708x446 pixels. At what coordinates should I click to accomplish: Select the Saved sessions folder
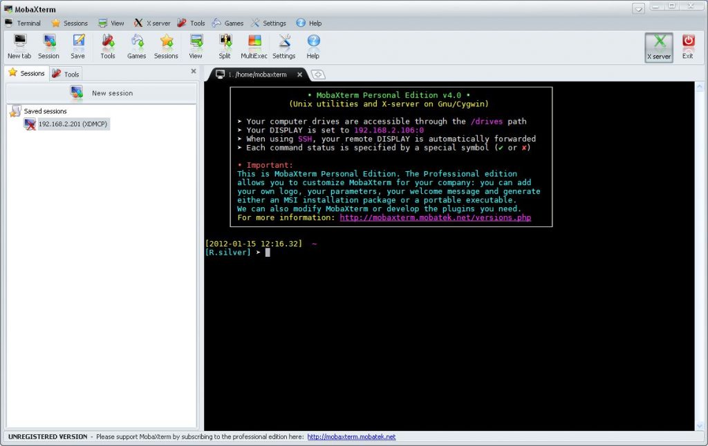coord(39,111)
